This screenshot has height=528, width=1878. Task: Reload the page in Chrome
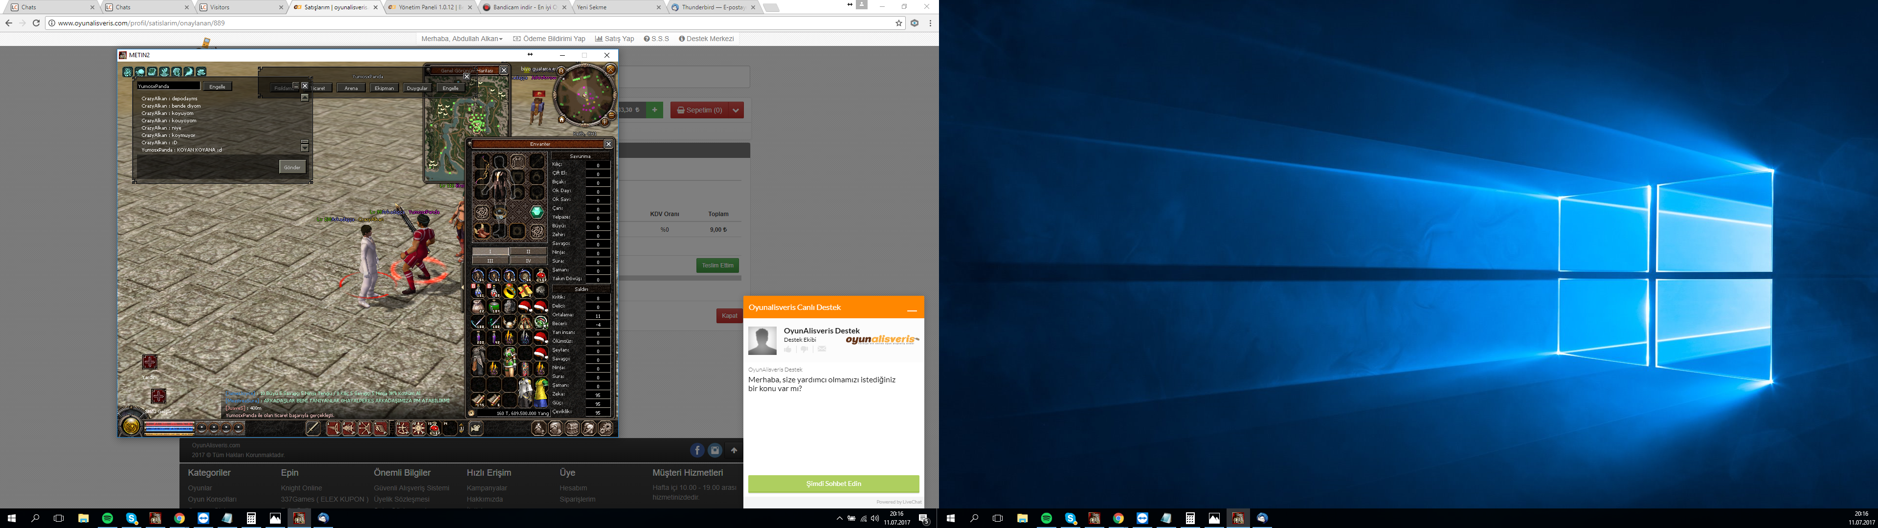point(37,23)
